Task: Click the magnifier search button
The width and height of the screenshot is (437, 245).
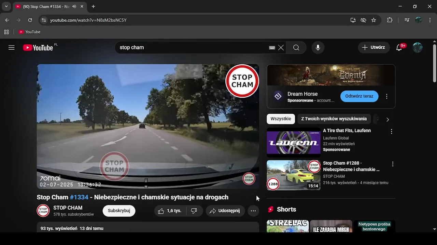Action: (x=296, y=48)
